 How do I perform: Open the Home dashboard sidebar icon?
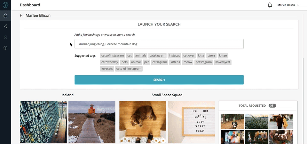point(5,16)
